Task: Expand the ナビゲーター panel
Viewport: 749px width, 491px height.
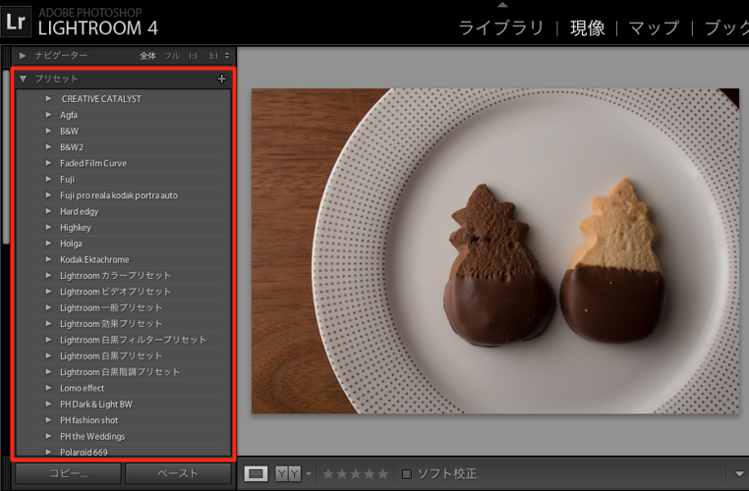Action: point(23,56)
